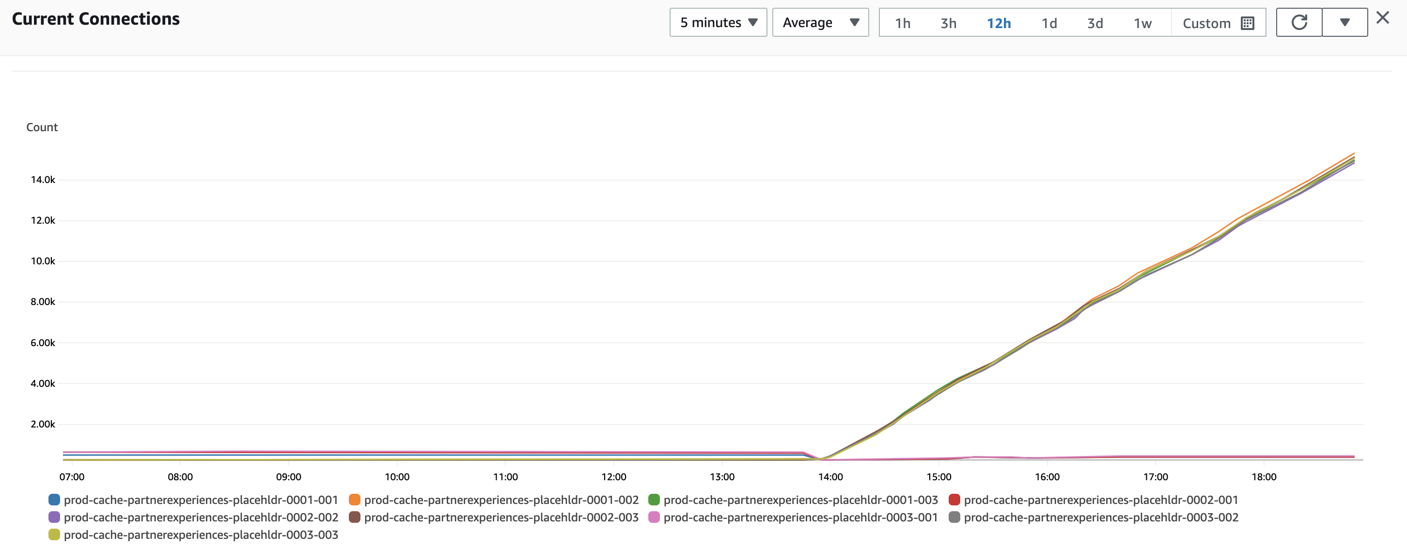The height and width of the screenshot is (548, 1407).
Task: Click brown swatch for placehldr-0002-003 legend
Action: click(355, 518)
